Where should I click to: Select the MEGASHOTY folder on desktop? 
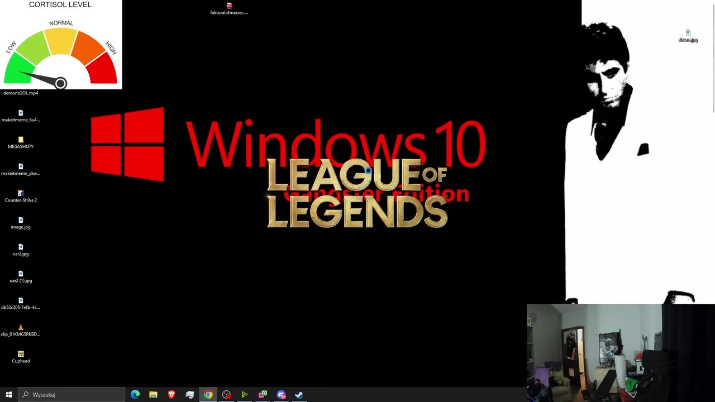(x=21, y=143)
